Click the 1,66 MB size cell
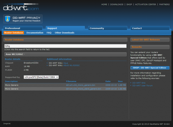Screen dimensions: 173x127 122,89
